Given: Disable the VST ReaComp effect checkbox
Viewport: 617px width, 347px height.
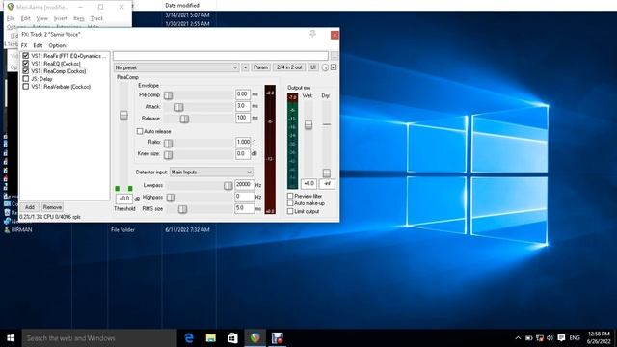Looking at the screenshot, I should click(26, 71).
